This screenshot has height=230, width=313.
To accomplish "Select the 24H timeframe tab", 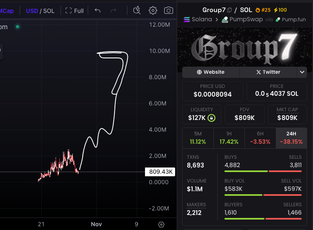I will coord(291,138).
